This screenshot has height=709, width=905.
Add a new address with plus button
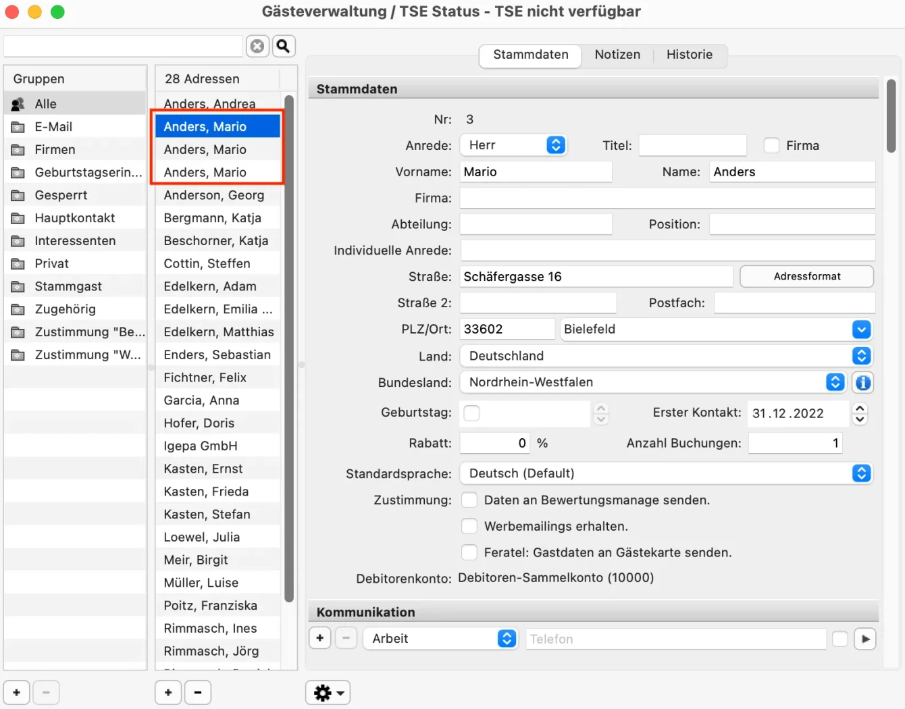(x=168, y=692)
